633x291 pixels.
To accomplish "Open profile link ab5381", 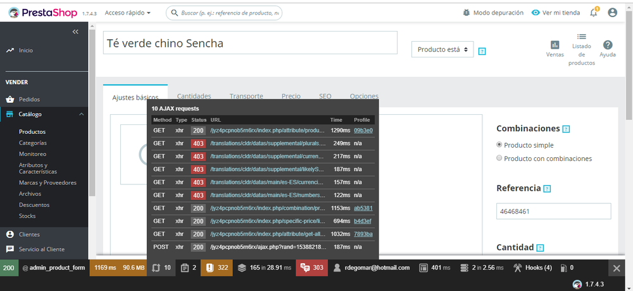I will tap(363, 208).
